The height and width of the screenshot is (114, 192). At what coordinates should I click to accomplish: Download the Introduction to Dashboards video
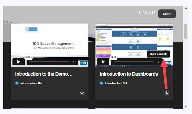pyautogui.click(x=167, y=93)
